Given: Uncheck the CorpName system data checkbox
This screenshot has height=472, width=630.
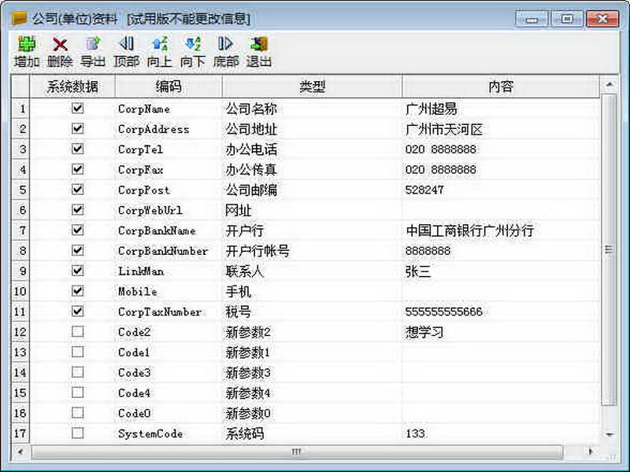Looking at the screenshot, I should [x=77, y=109].
